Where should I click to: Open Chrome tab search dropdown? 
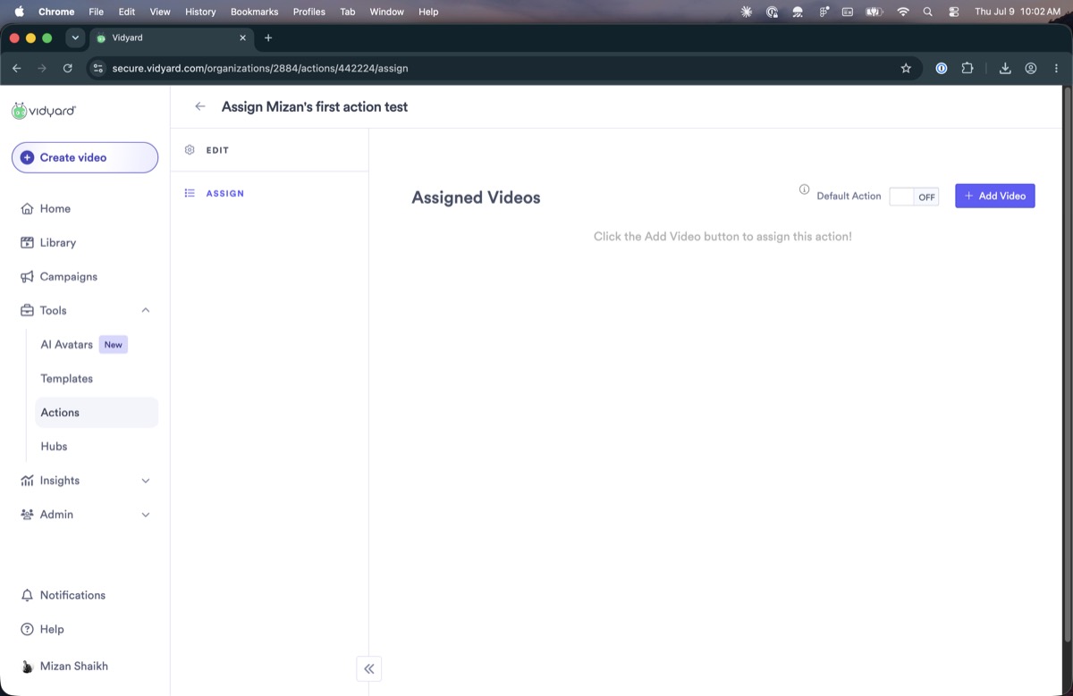coord(75,38)
